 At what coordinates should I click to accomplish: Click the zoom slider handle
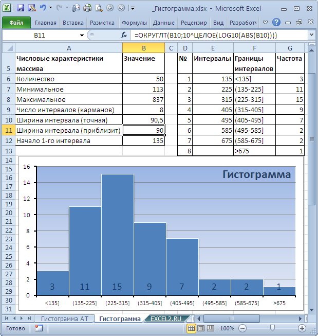[272, 328]
